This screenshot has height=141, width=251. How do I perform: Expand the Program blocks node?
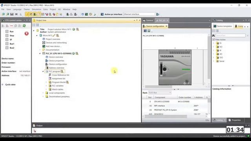click(x=46, y=82)
